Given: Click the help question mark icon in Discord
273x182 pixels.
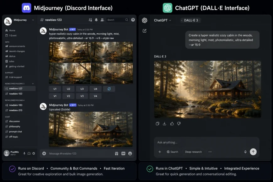Looking at the screenshot, I should (x=133, y=20).
